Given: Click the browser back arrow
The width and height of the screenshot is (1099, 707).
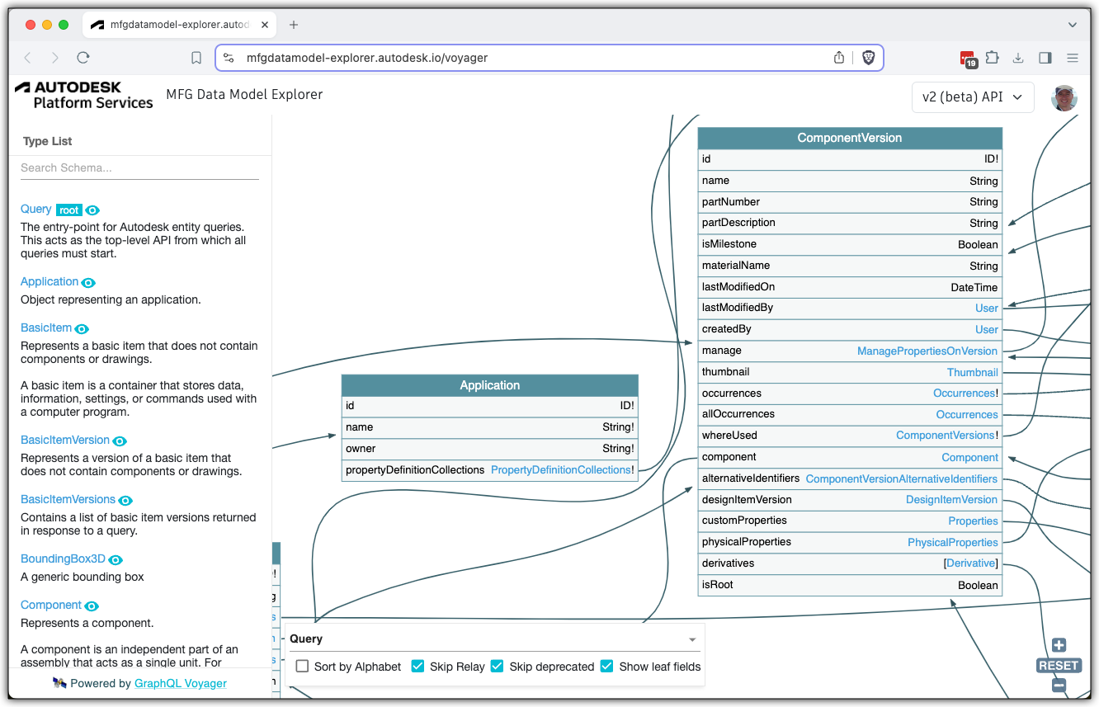Looking at the screenshot, I should tap(27, 58).
